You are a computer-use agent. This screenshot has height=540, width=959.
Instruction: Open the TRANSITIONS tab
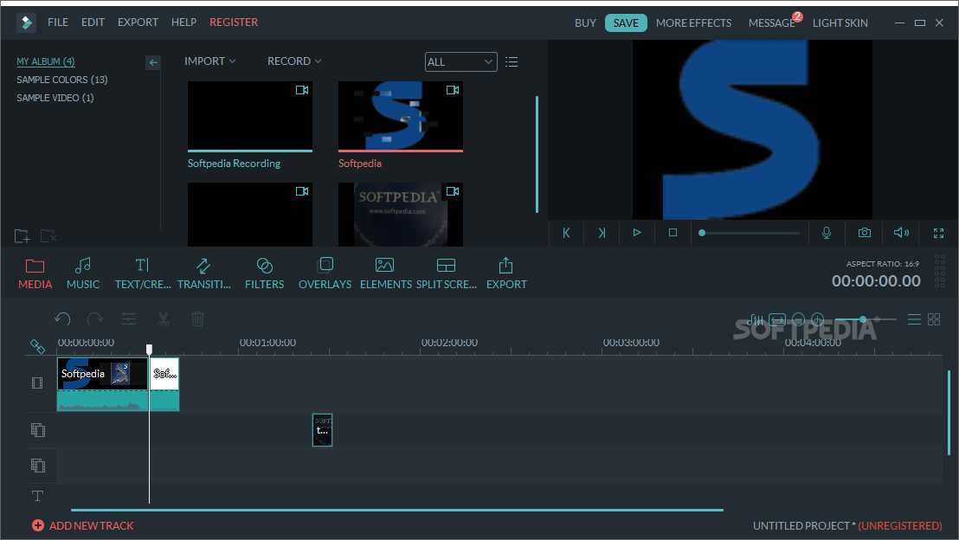pos(204,273)
